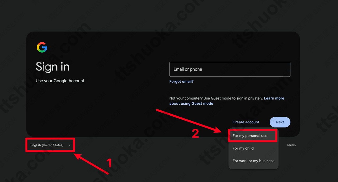The height and width of the screenshot is (182, 338).
Task: Expand the language dropdown caret arrow
Action: click(x=69, y=145)
